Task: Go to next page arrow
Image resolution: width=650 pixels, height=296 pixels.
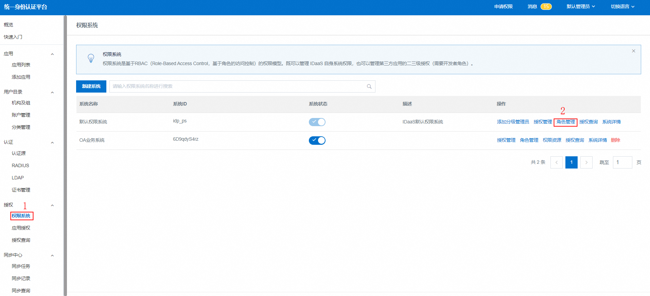Action: (x=586, y=162)
